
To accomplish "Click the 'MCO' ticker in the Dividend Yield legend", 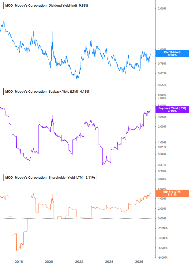I will (x=9, y=6).
